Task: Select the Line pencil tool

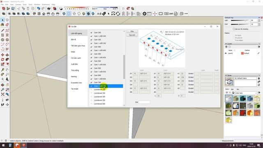Action: [2, 30]
